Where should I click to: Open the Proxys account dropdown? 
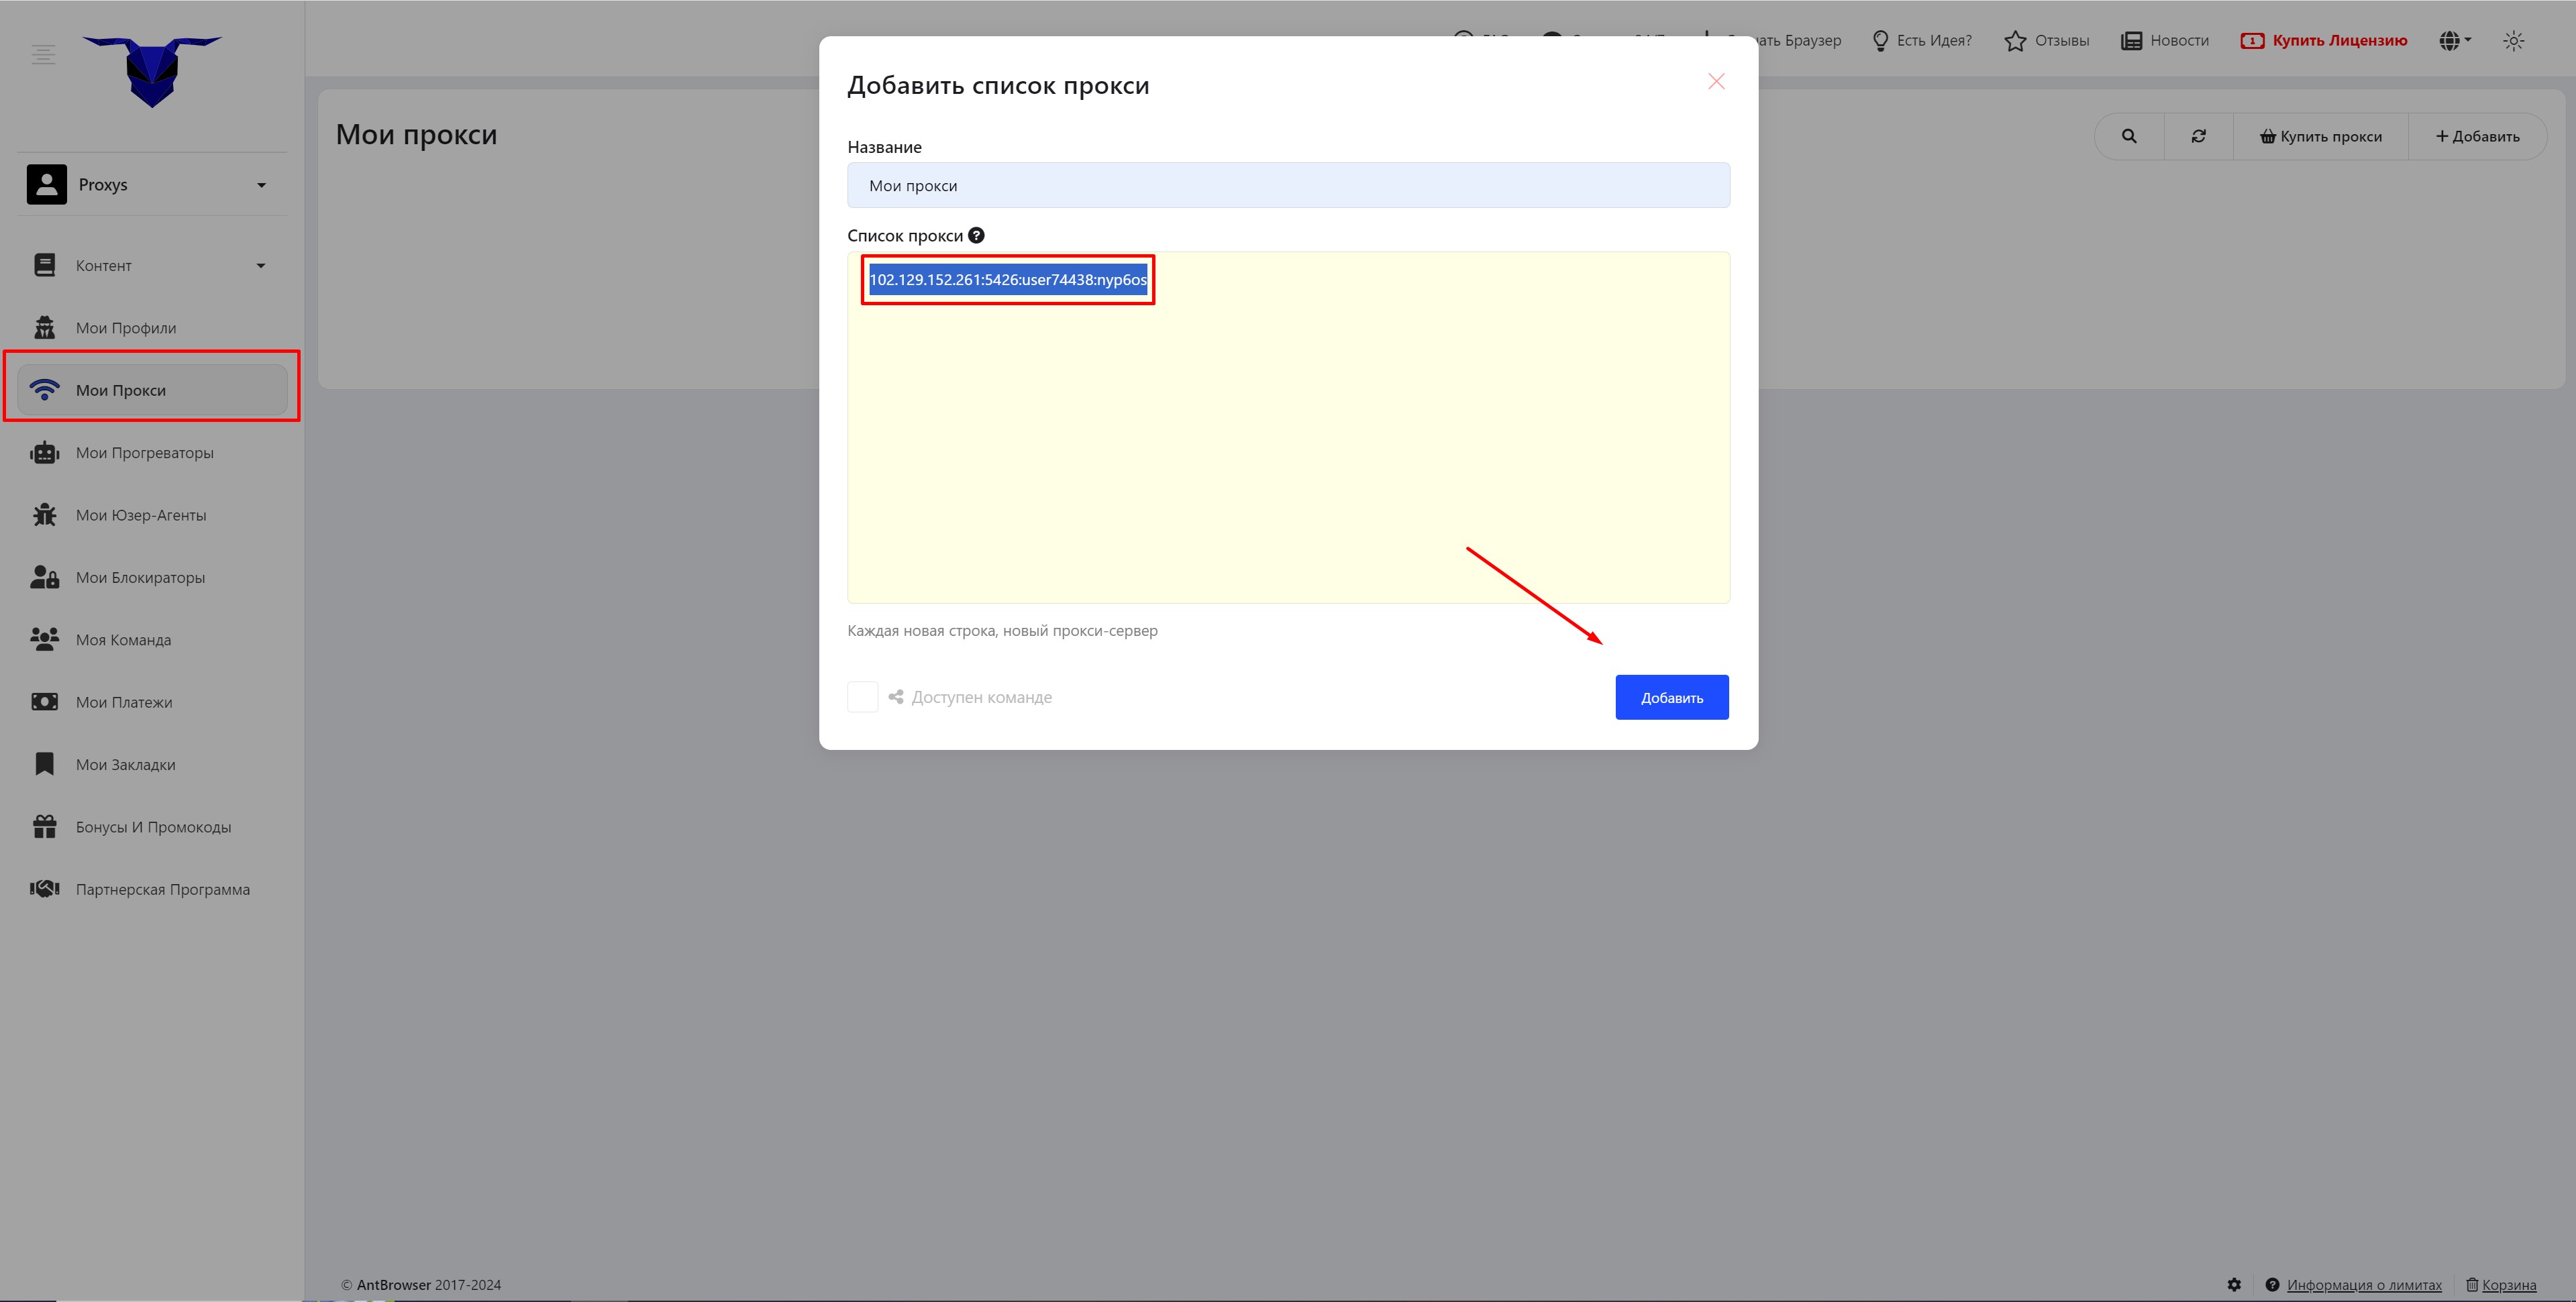[x=152, y=185]
